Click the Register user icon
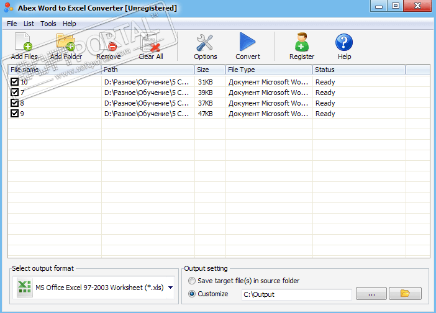Image resolution: width=436 pixels, height=313 pixels. pos(302,42)
